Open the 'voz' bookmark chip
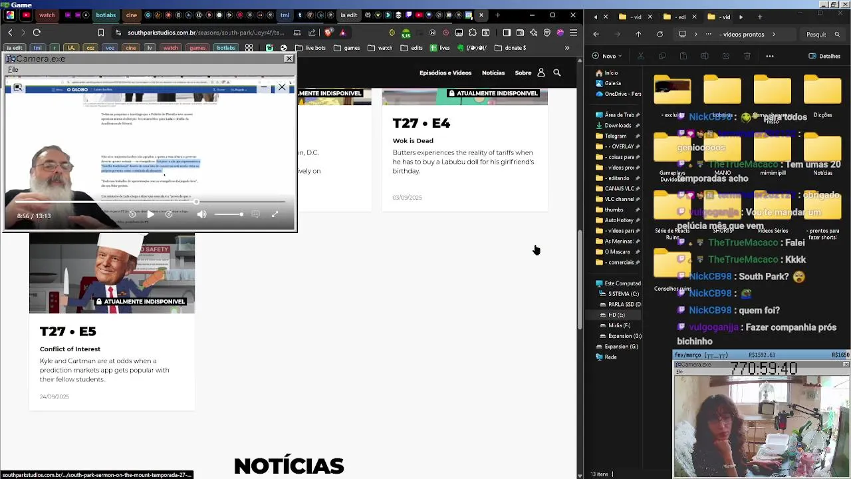Image resolution: width=851 pixels, height=479 pixels. click(110, 48)
